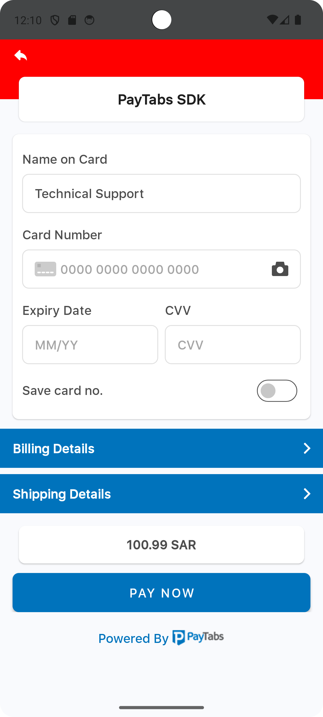323x717 pixels.
Task: Click the Card Number input field
Action: pos(161,269)
